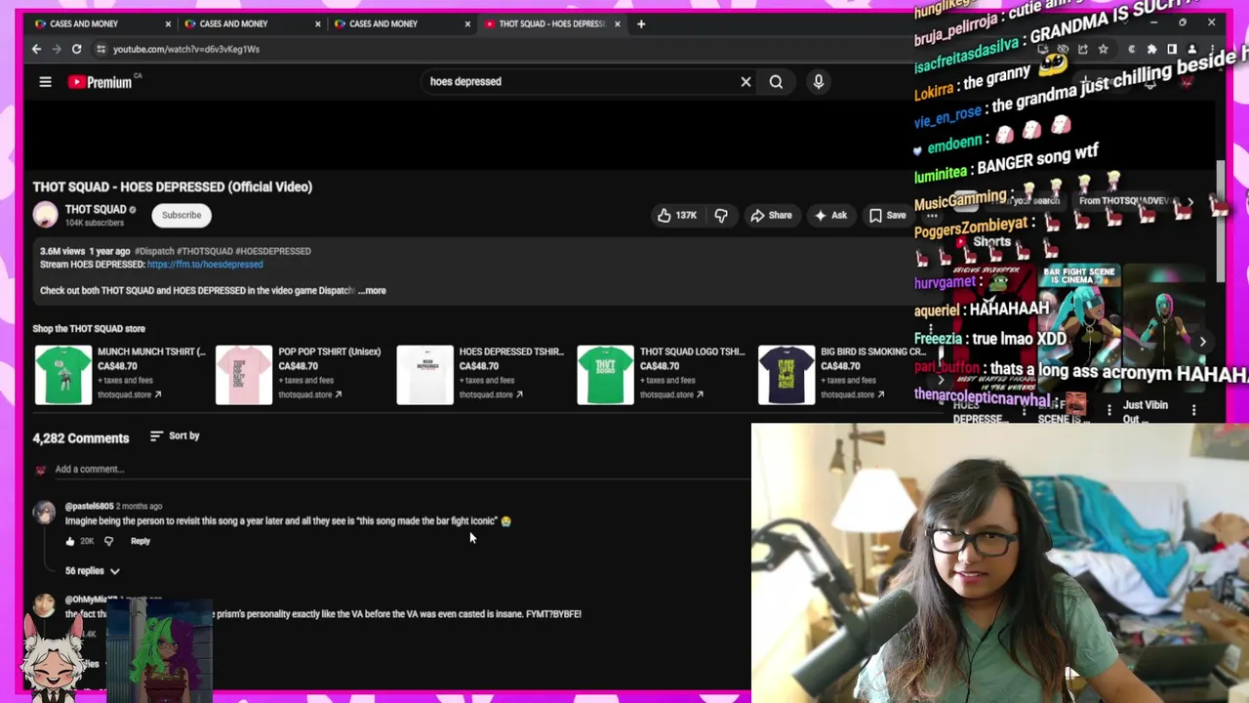
Task: Open the POP POP TSHIRT (Unisex) thumbnail
Action: [x=244, y=374]
